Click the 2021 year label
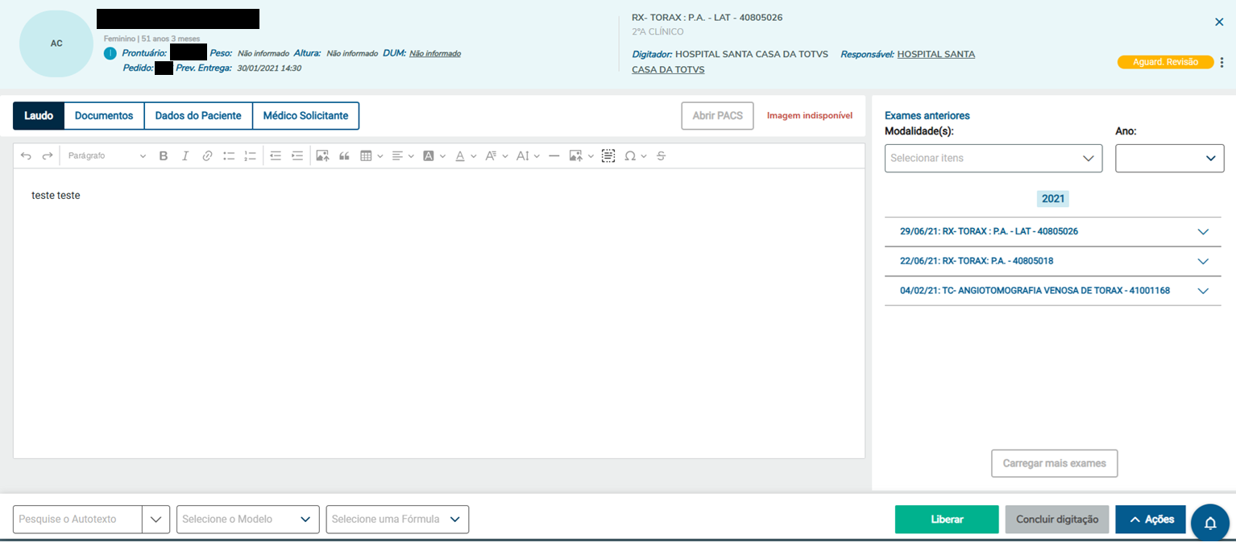 coord(1053,199)
